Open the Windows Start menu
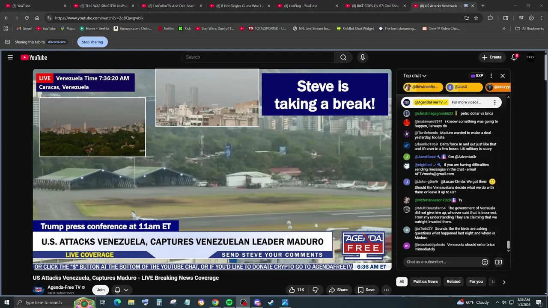Viewport: 548px width, 308px height. [6, 302]
